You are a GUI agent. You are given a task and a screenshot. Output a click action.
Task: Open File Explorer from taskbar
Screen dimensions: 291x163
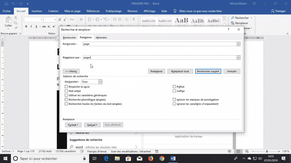coord(117,158)
